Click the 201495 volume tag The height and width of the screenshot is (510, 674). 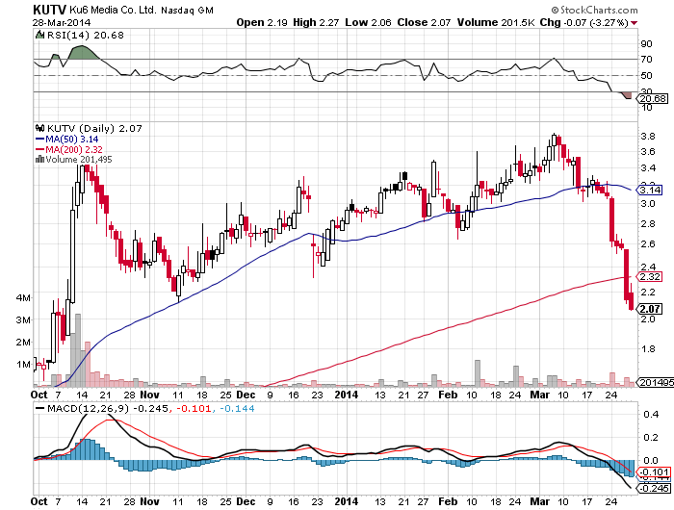pos(655,382)
